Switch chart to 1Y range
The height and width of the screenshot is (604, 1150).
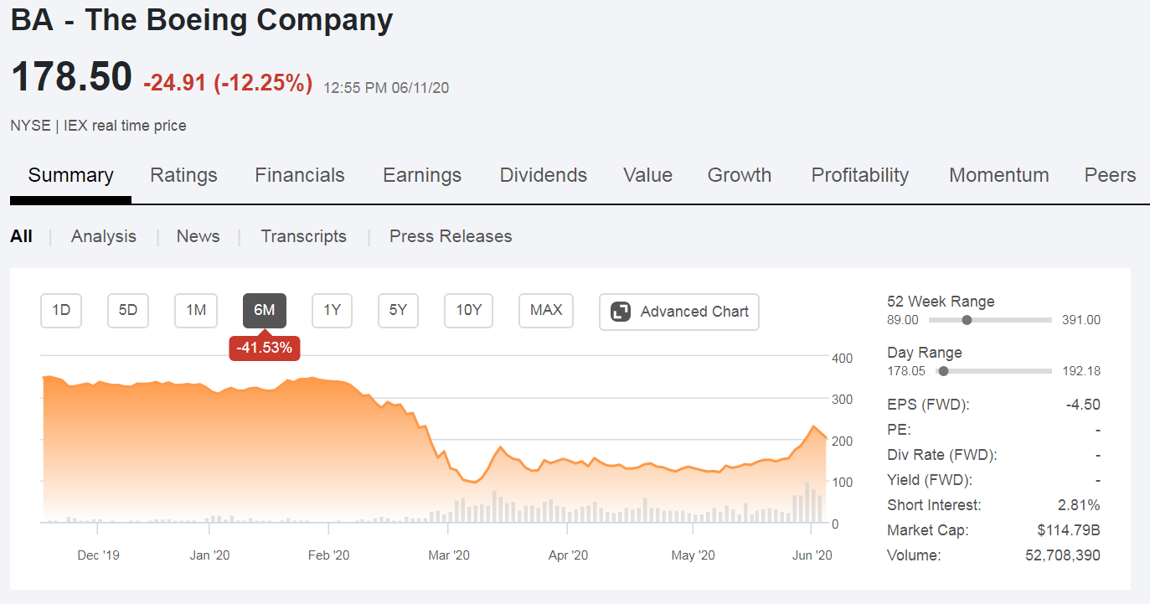[332, 311]
